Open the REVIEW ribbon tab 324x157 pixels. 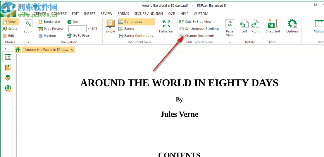pos(106,14)
